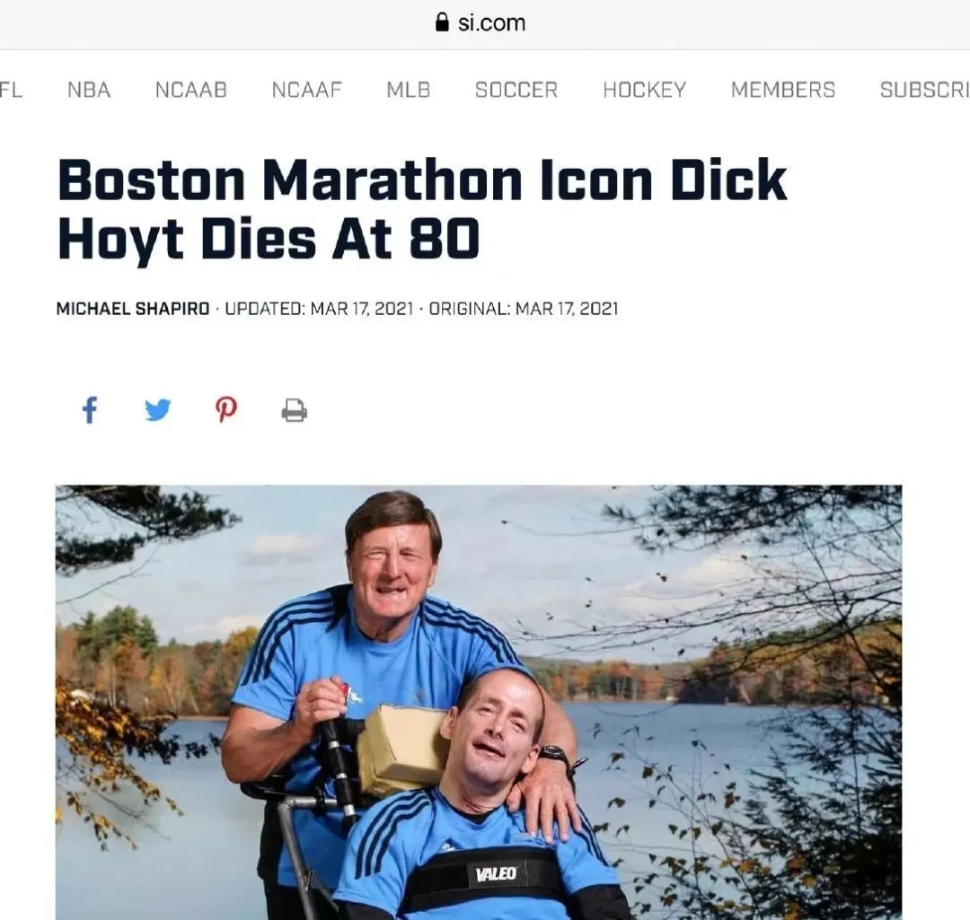
Task: Click the padlock icon beside si.com
Action: coord(442,22)
